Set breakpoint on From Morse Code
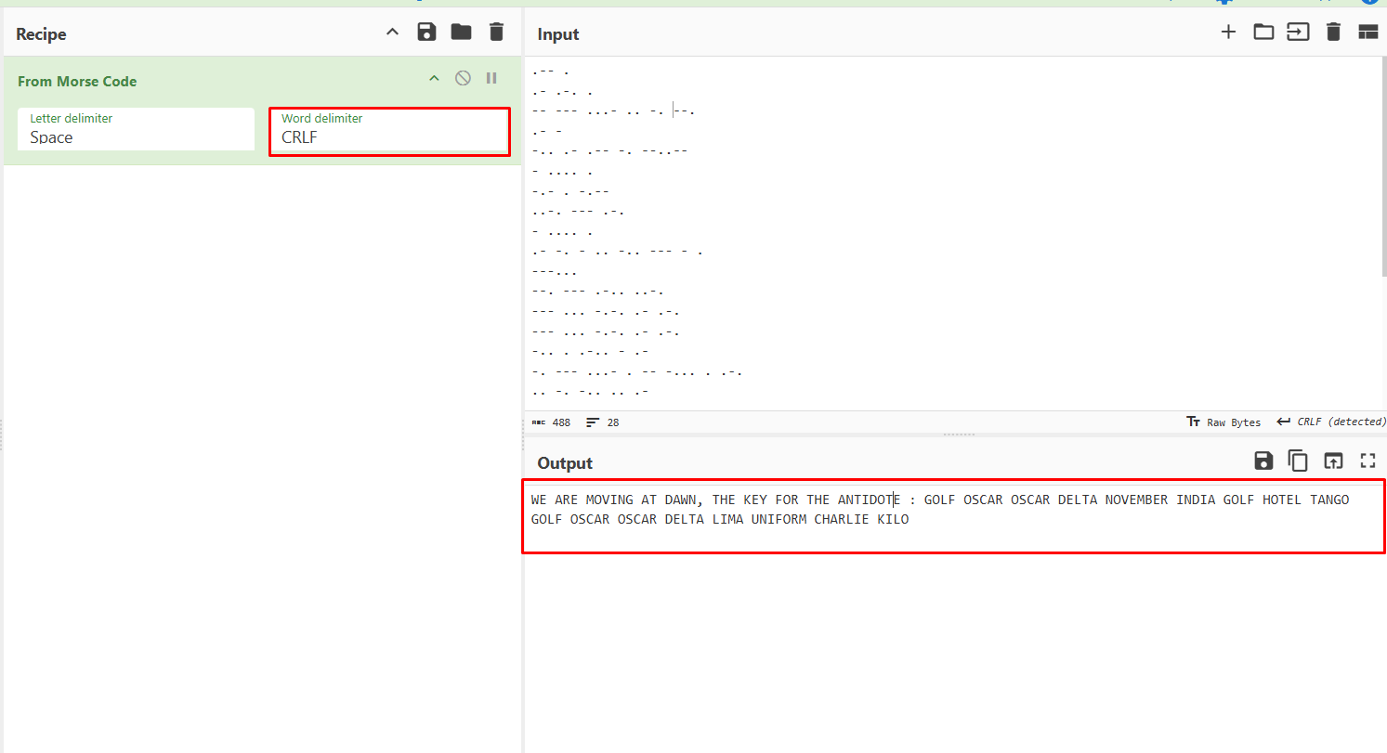The width and height of the screenshot is (1387, 753). (491, 79)
